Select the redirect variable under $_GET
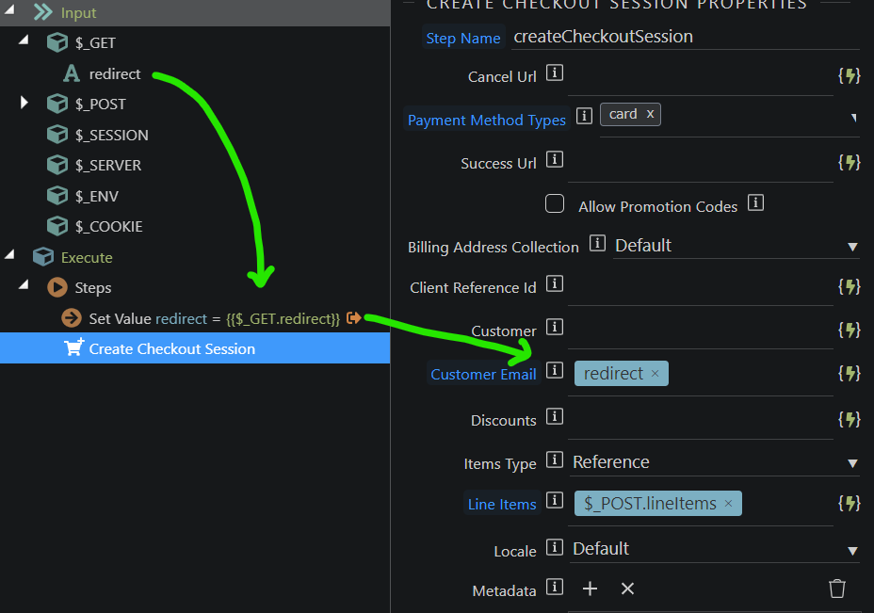Screen dimensions: 874x613 coord(114,73)
